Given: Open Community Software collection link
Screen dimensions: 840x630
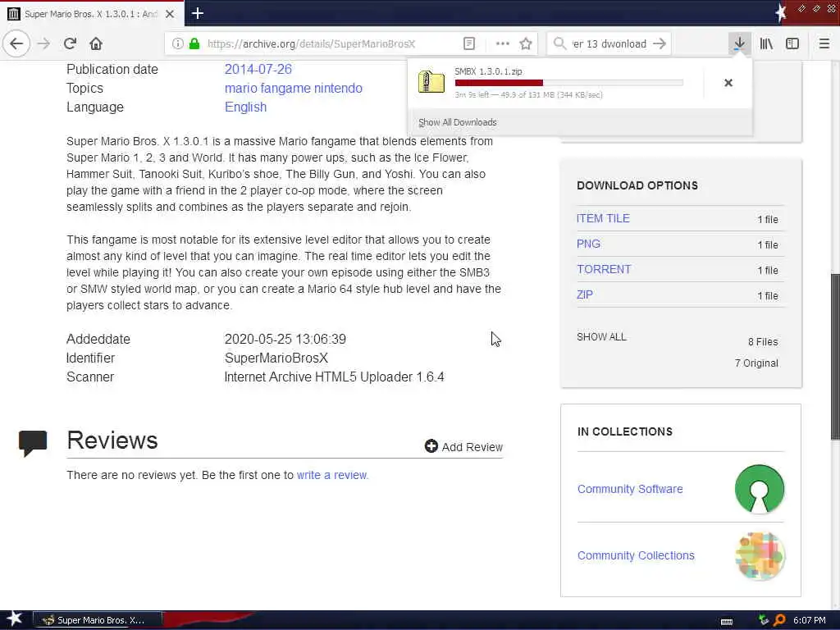Looking at the screenshot, I should click(x=630, y=489).
